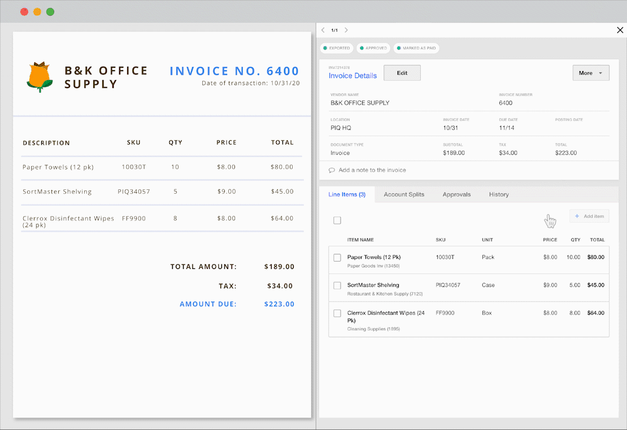
Task: Click the Date of transaction: 10/31/20 text
Action: click(251, 83)
